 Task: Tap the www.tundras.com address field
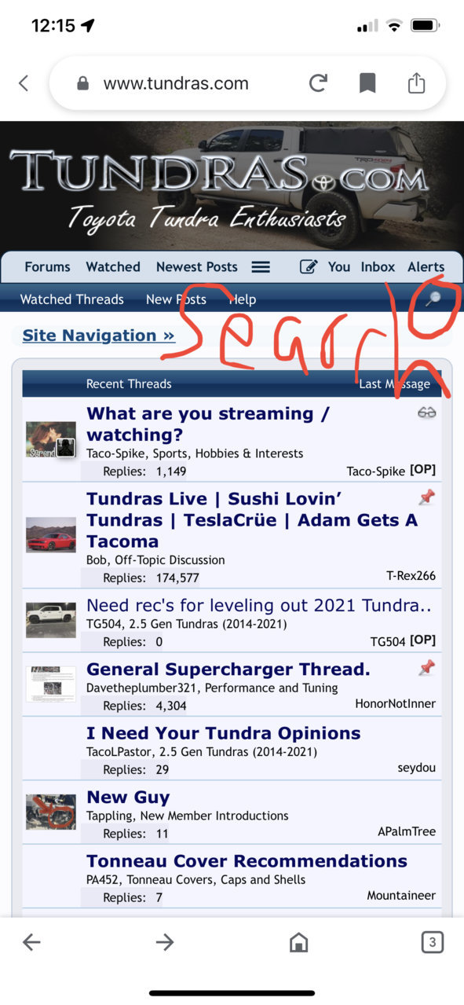coord(176,83)
